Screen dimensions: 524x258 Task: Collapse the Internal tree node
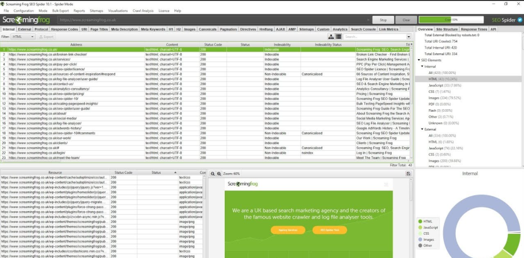(422, 66)
